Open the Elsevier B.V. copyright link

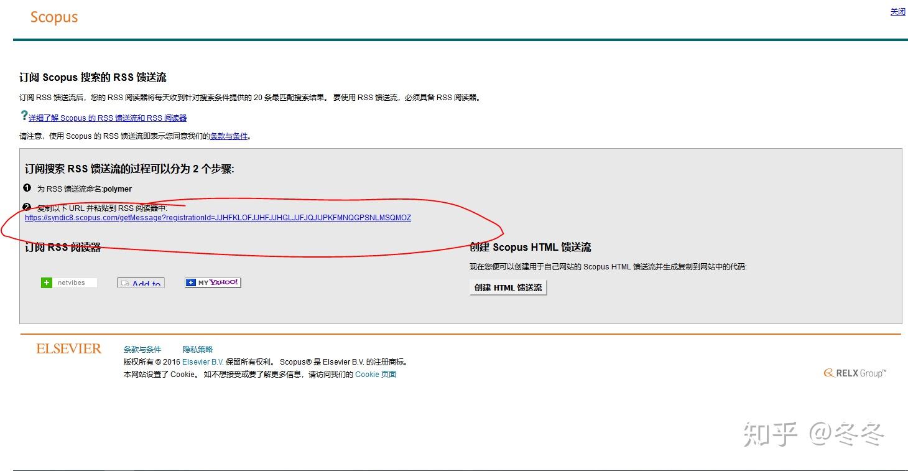(203, 361)
